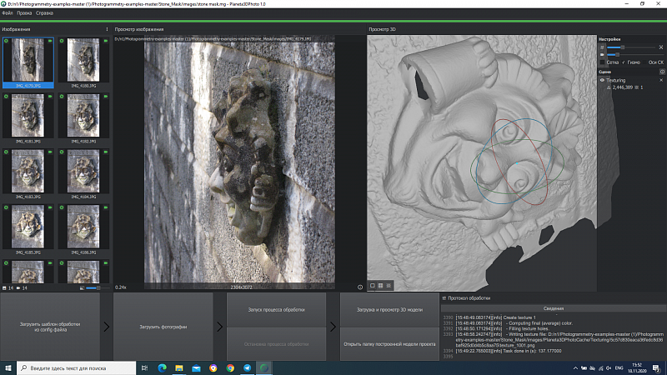This screenshot has width=667, height=375.
Task: Click the Загрузить фотографии button
Action: 162,326
